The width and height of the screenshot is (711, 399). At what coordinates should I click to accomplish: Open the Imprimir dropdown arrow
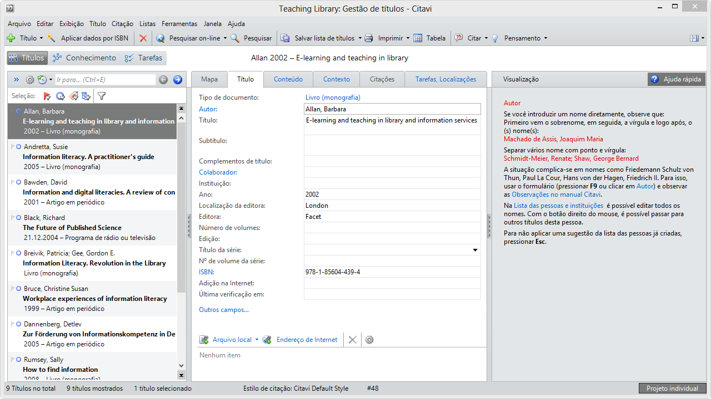(408, 38)
